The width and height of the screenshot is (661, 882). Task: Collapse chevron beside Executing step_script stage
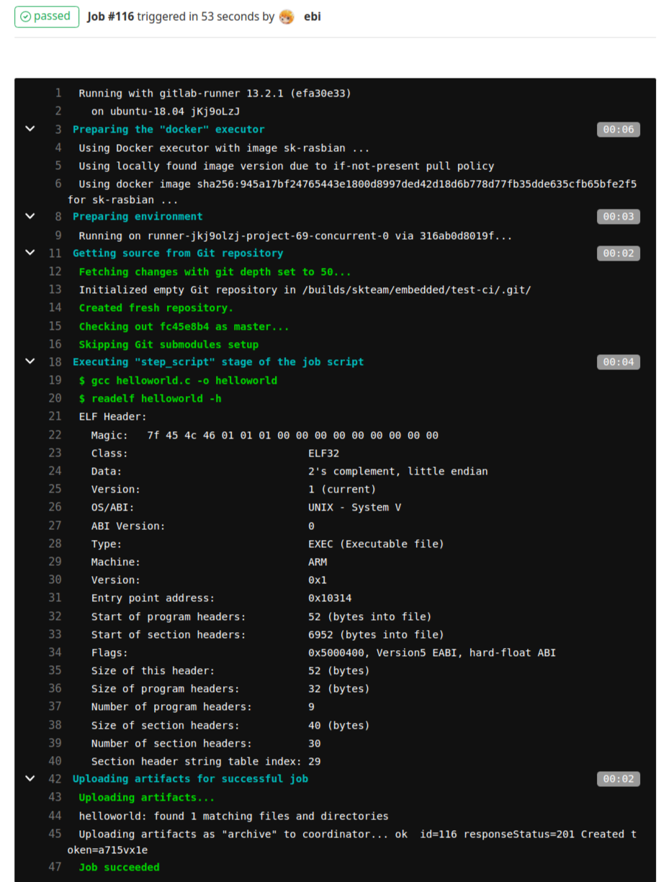coord(30,361)
